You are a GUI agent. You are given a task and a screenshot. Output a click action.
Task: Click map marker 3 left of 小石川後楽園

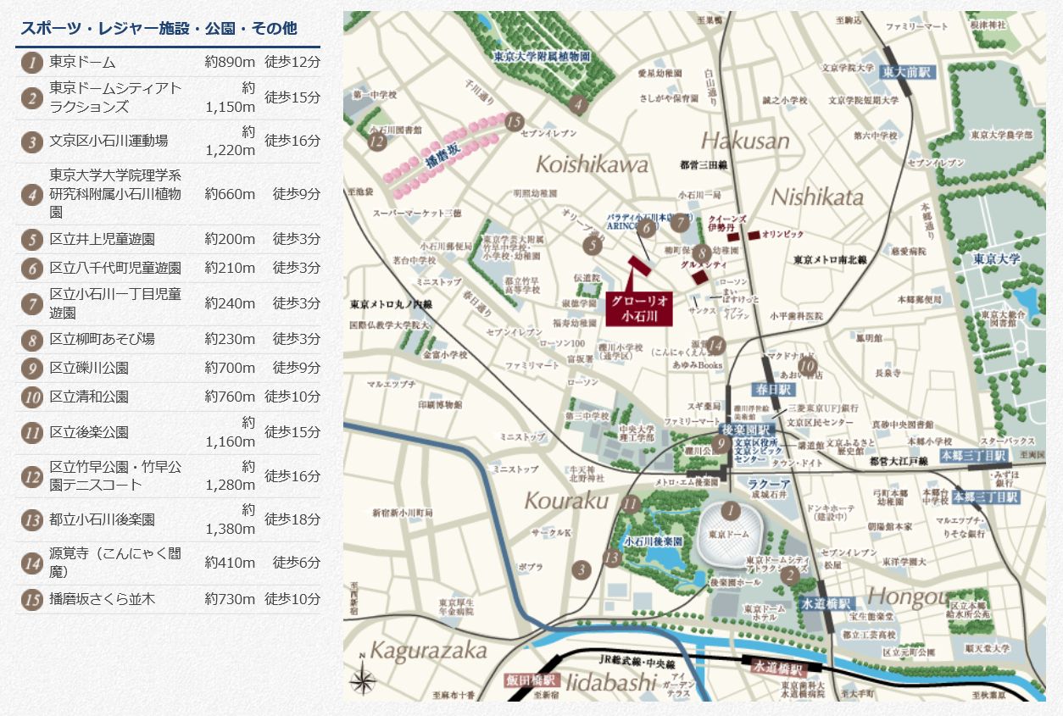tap(581, 569)
